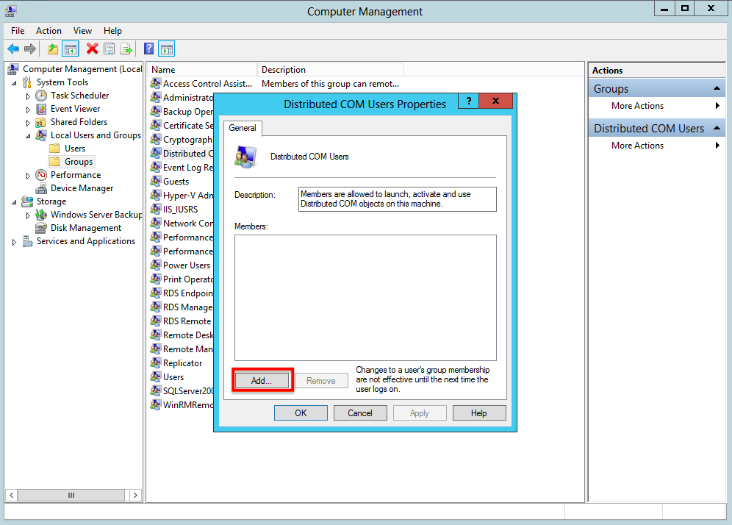
Task: Click the blue Help question mark toolbar icon
Action: (x=148, y=49)
